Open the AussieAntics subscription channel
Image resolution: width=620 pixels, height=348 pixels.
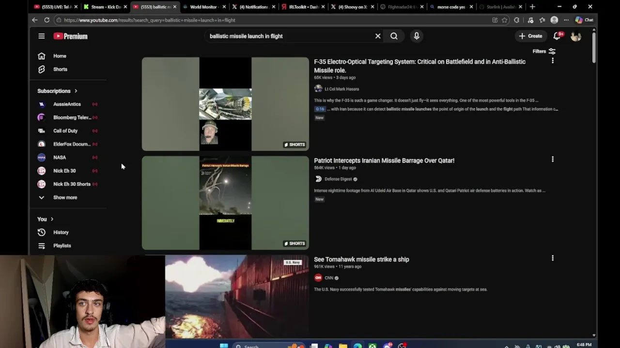pyautogui.click(x=68, y=104)
